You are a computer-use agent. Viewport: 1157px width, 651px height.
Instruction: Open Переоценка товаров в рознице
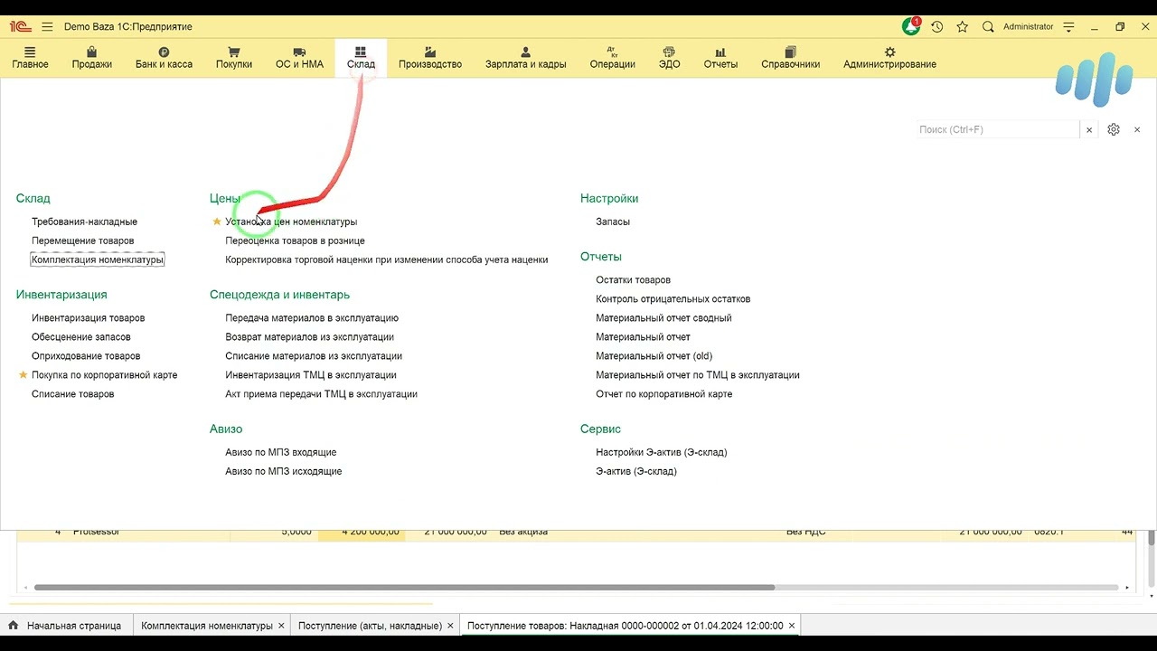[295, 241]
